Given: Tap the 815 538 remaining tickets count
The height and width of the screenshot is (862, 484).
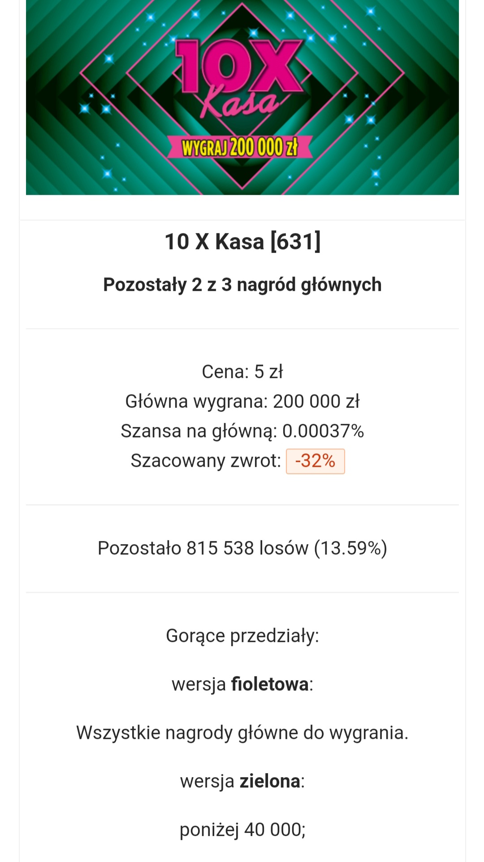Looking at the screenshot, I should [220, 548].
